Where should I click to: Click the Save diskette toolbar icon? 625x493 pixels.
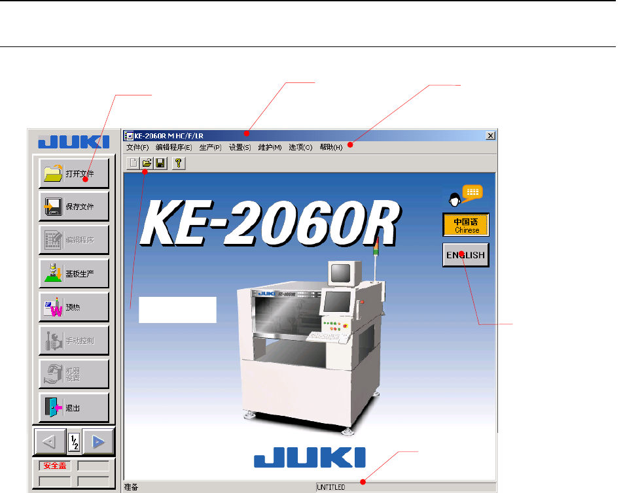tap(160, 163)
